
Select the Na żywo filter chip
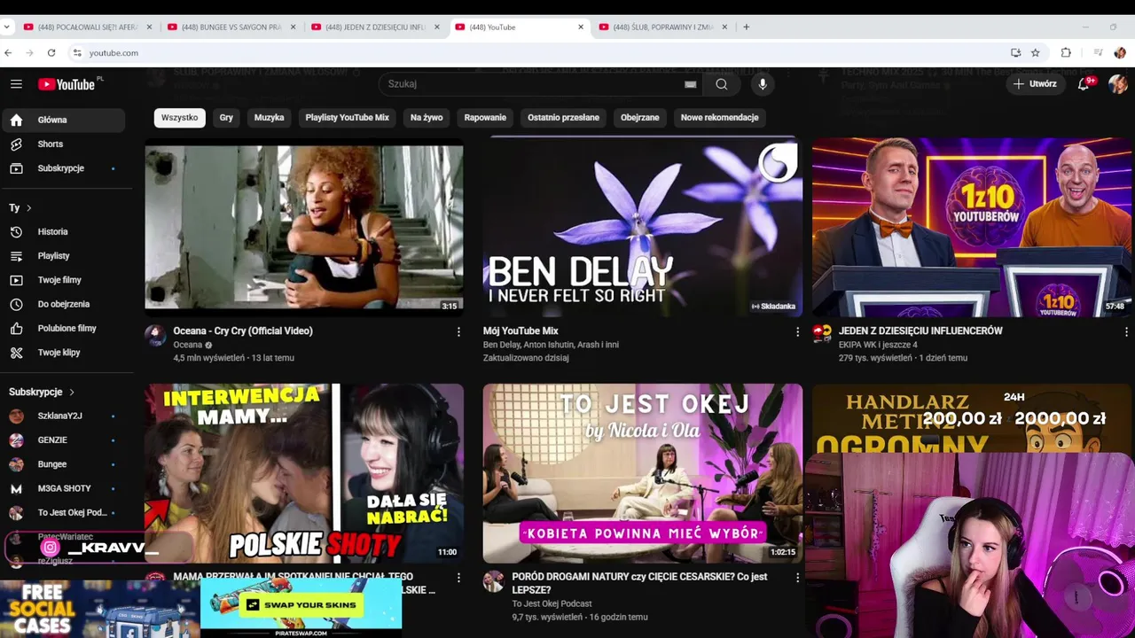(427, 118)
